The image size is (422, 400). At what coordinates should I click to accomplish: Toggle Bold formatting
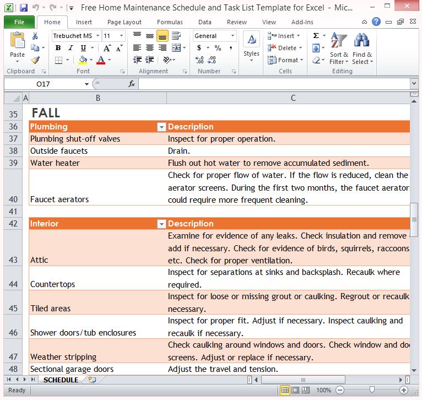[x=58, y=48]
